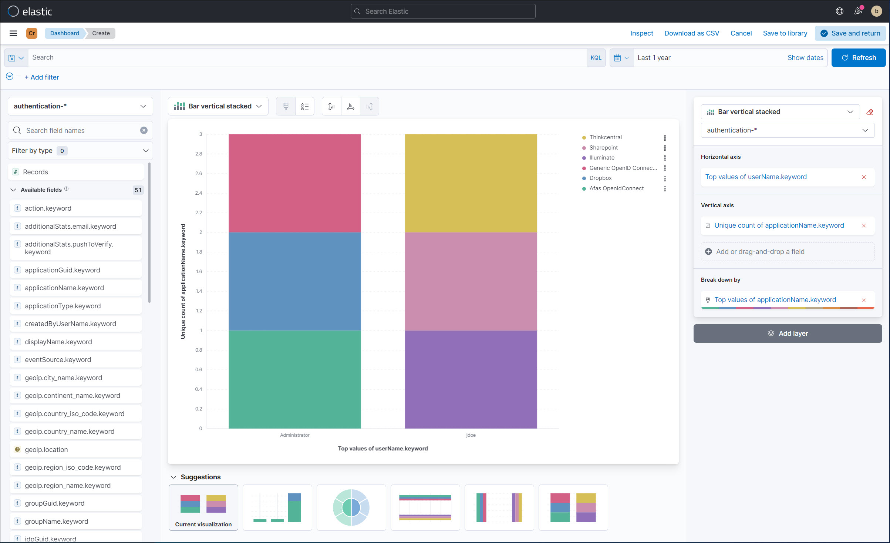Click the Search field names input
The image size is (890, 543).
(80, 130)
